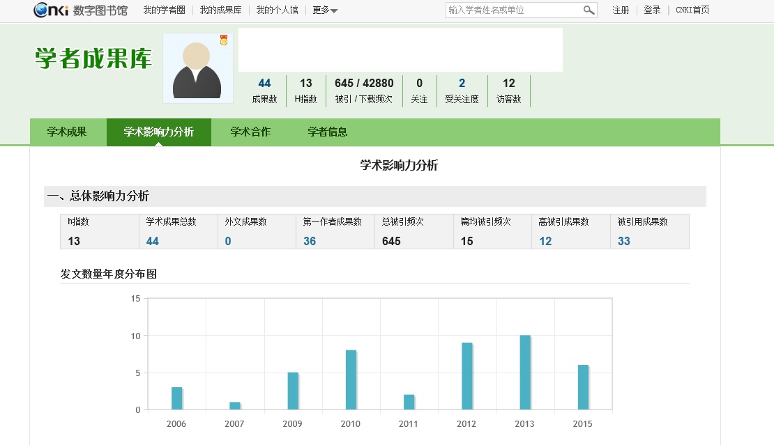Viewport: 774px width, 445px height.
Task: Click the medal badge on avatar
Action: 224,40
